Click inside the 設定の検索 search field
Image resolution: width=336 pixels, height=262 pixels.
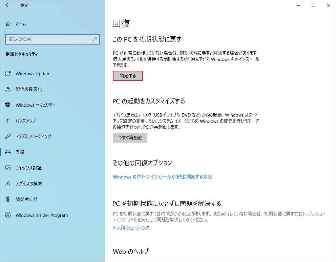[49, 39]
